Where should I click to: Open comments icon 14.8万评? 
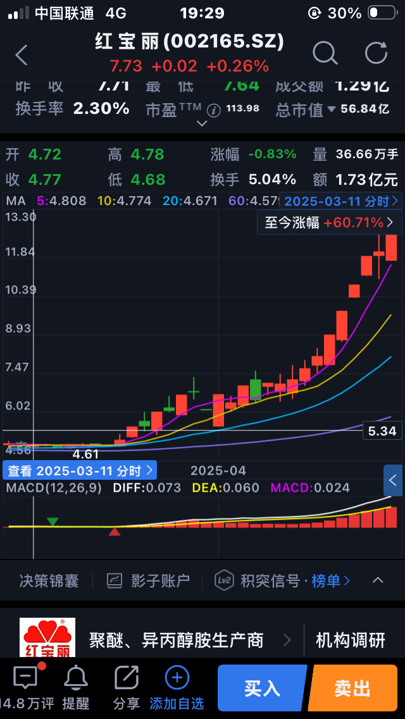[x=26, y=678]
